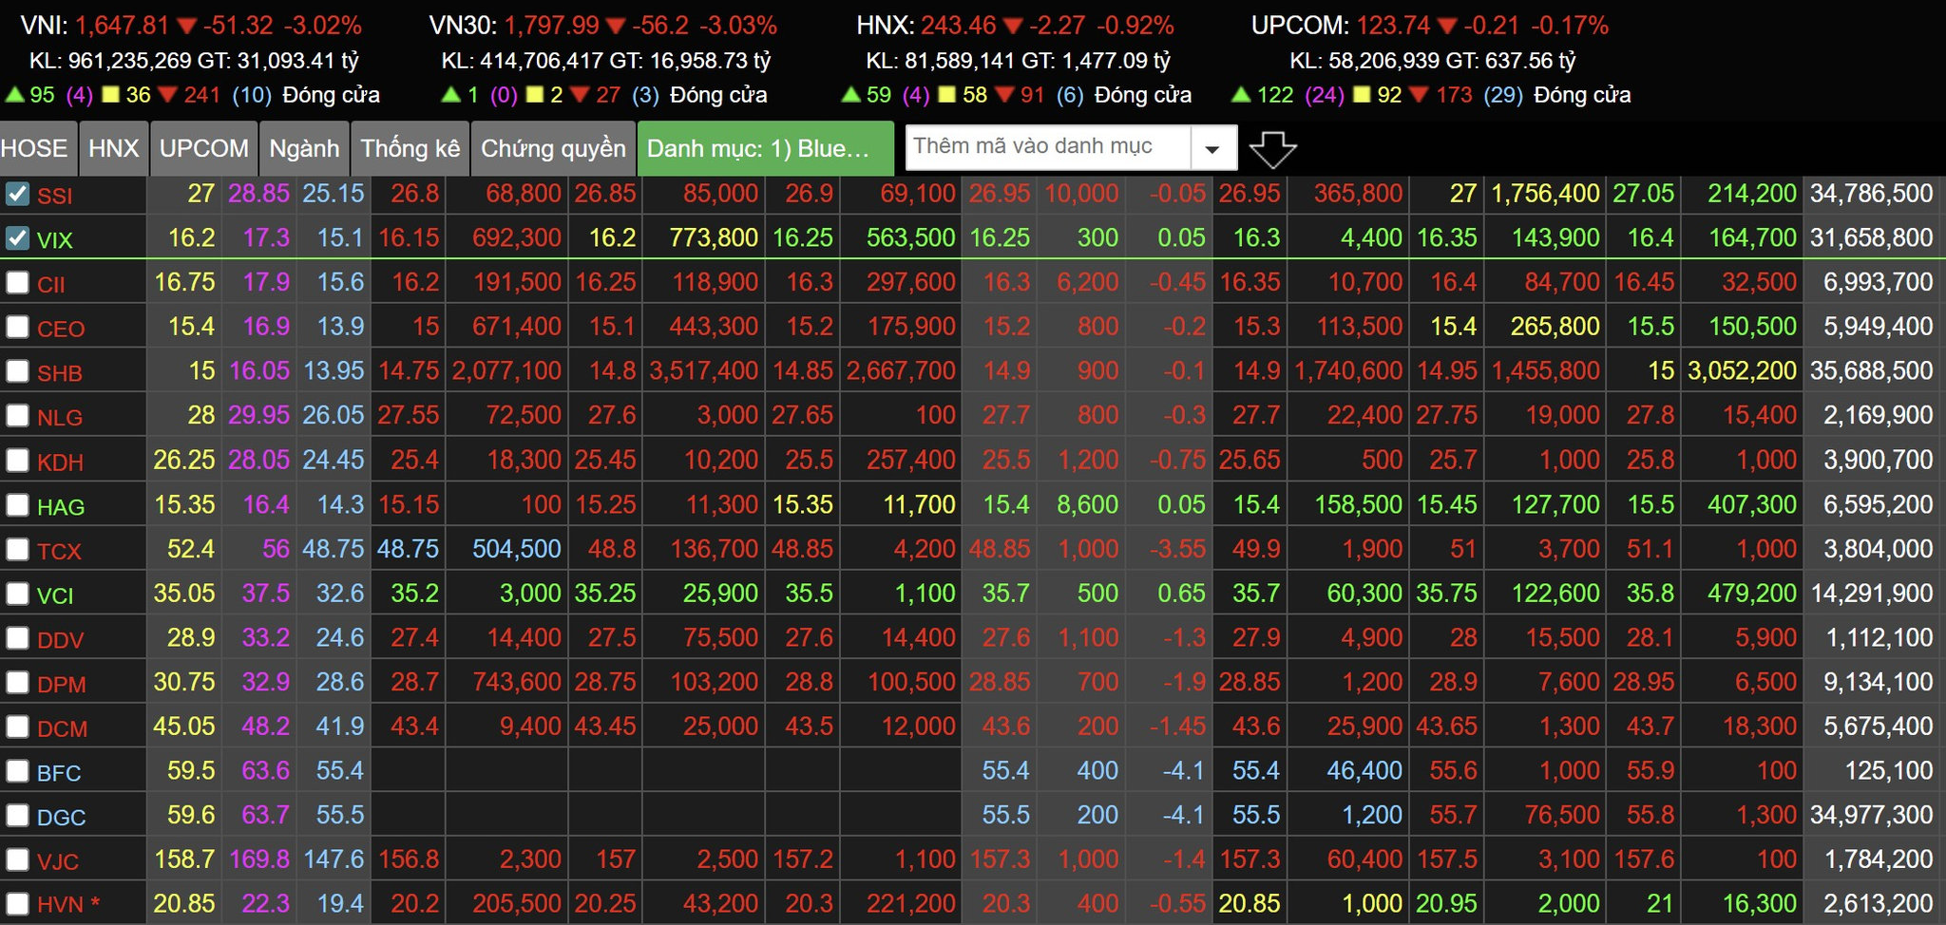Select the 'Danh mục: 1) Blue…' tab
The width and height of the screenshot is (1946, 925).
[765, 149]
